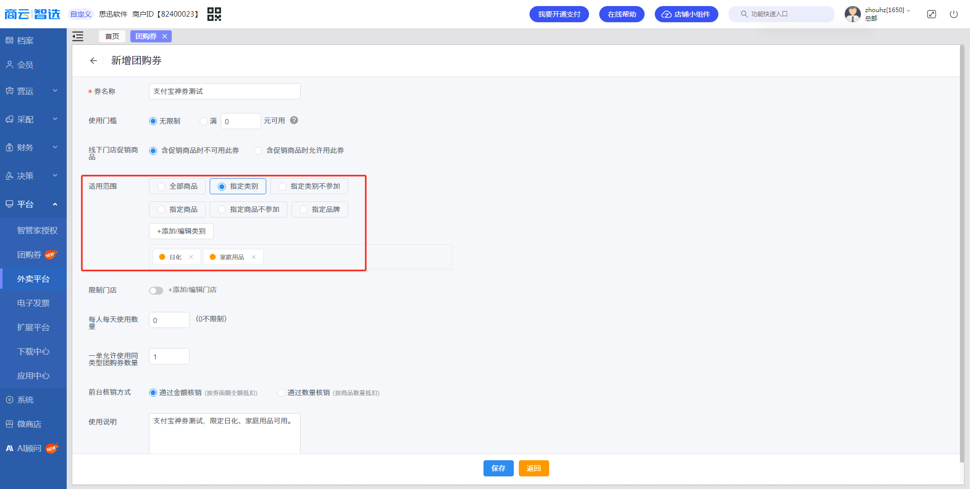Image resolution: width=970 pixels, height=489 pixels.
Task: Click the QR code icon beside merchant ID
Action: point(214,14)
